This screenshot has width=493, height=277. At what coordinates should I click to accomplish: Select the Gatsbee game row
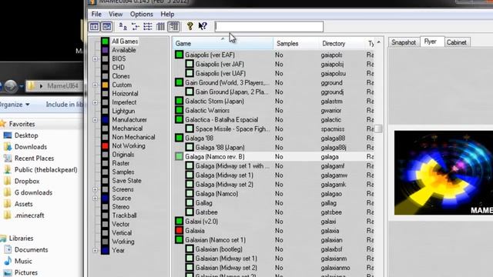[x=273, y=212]
